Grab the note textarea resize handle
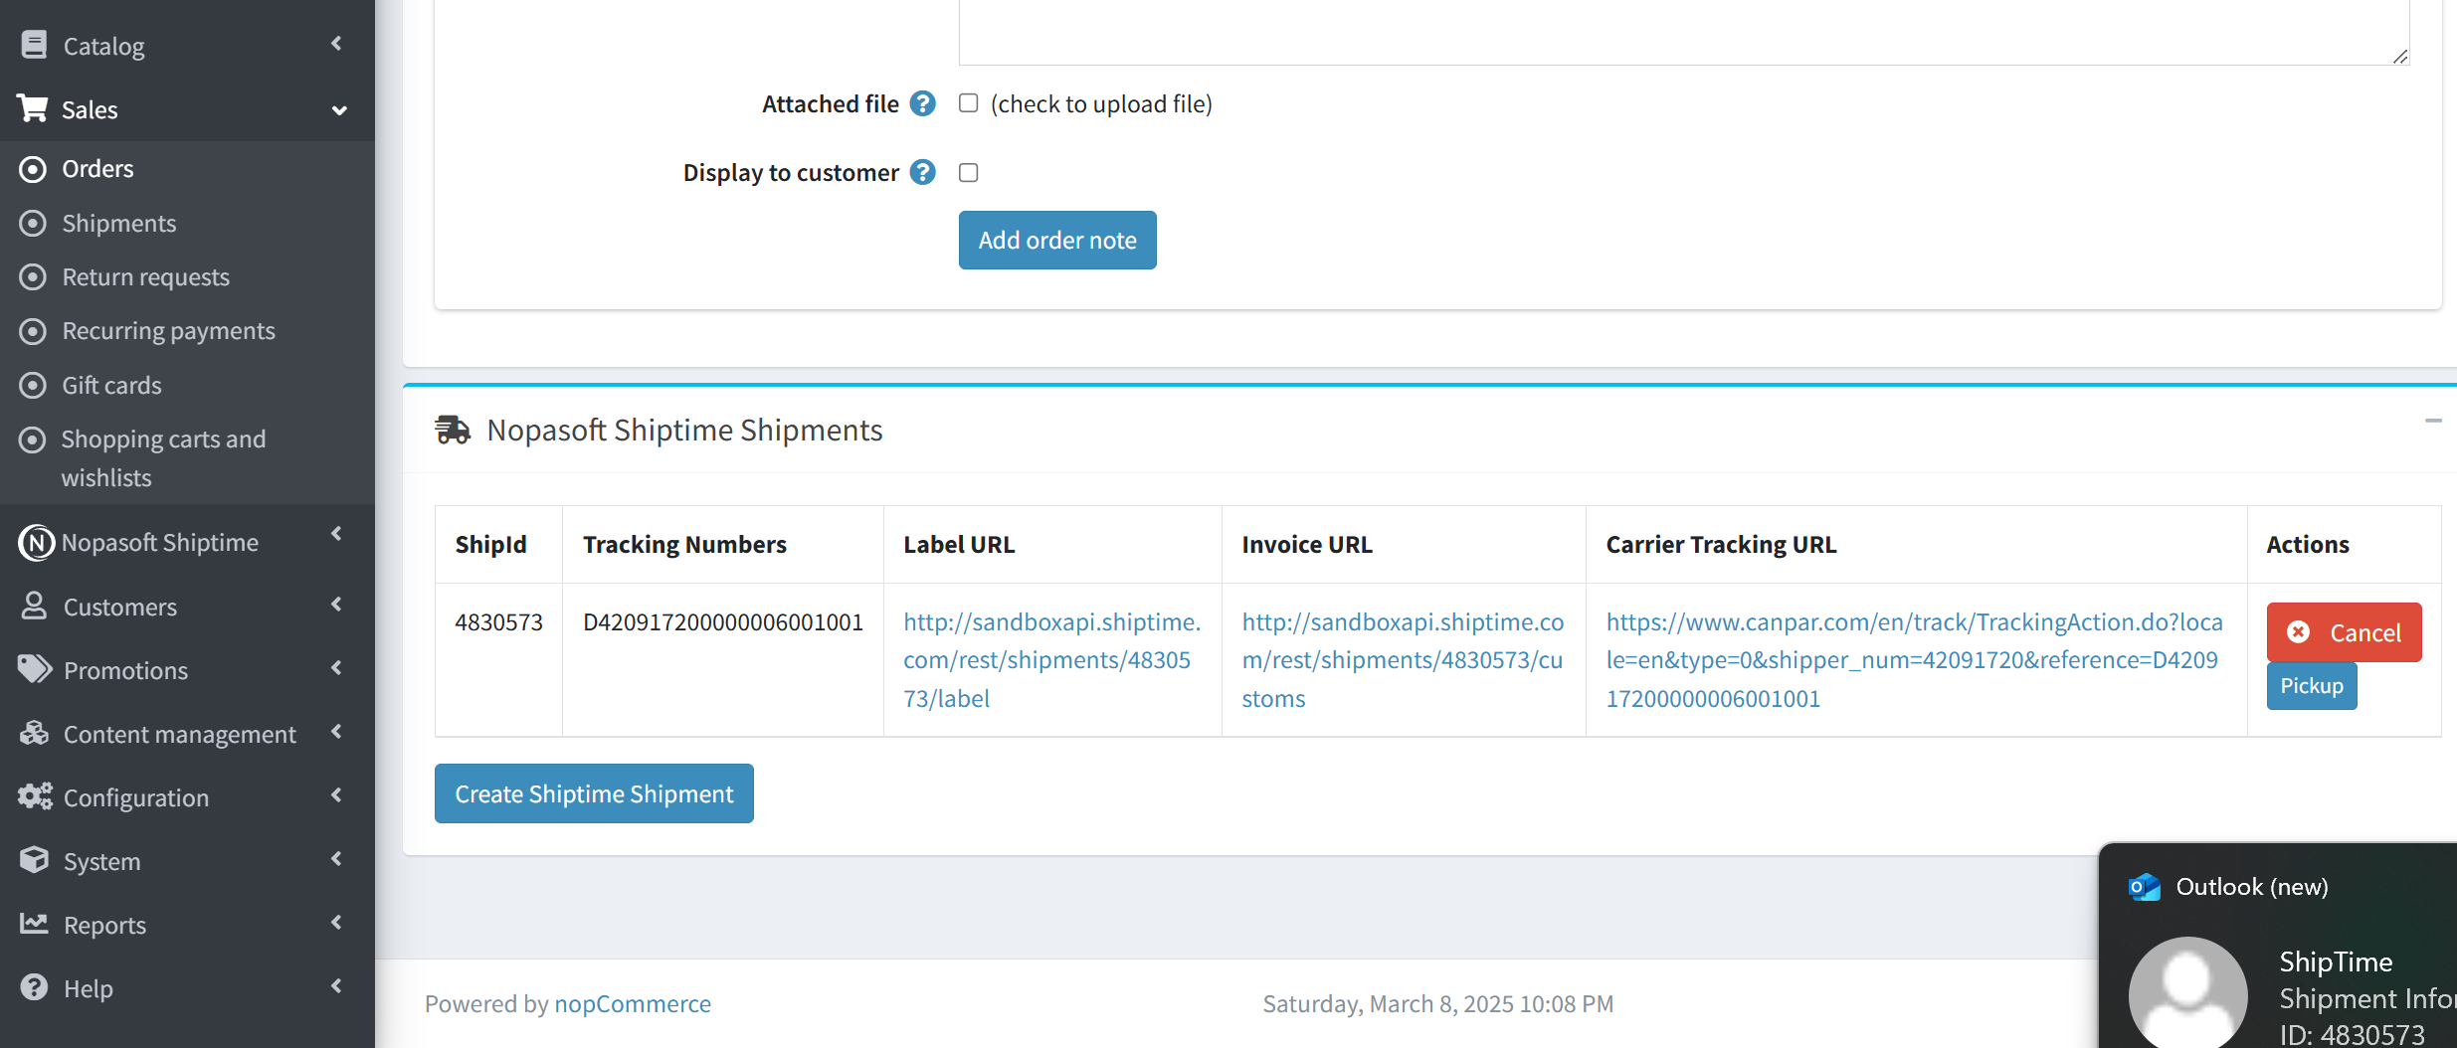The image size is (2457, 1048). click(2400, 56)
